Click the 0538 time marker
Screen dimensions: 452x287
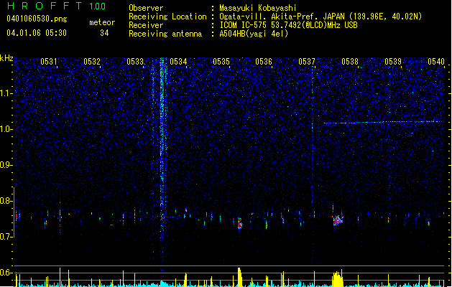[x=350, y=61]
